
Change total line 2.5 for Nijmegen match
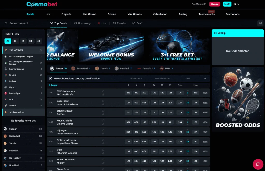(x=188, y=132)
